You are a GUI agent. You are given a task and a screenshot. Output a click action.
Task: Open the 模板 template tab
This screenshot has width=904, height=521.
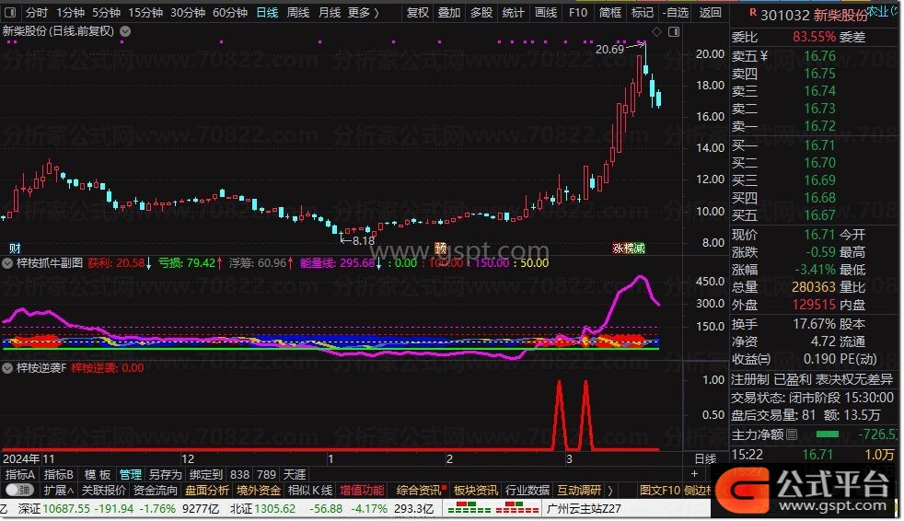click(x=98, y=475)
